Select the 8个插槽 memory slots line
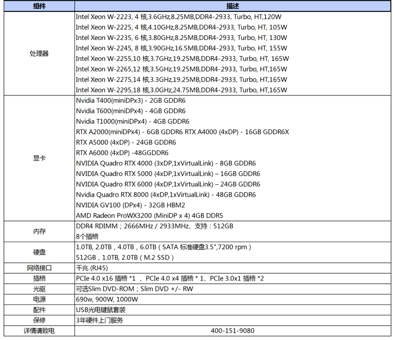This screenshot has height=340, width=395. [x=87, y=237]
